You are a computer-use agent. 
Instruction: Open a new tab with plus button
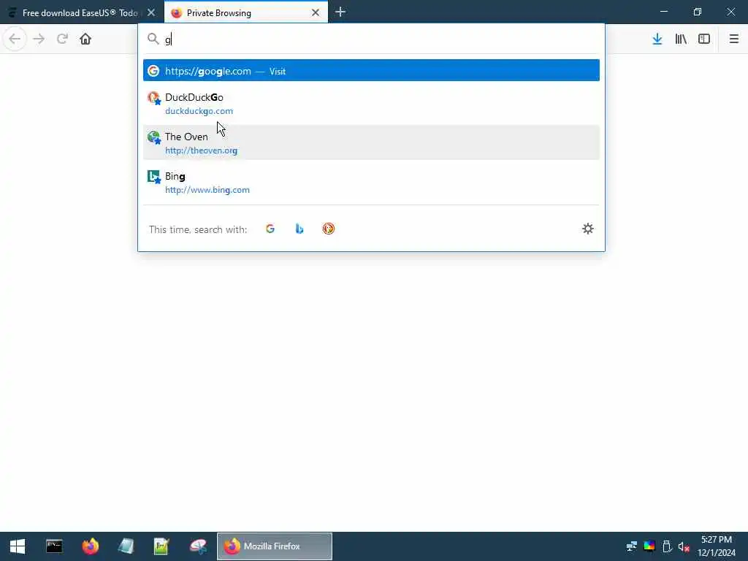[x=340, y=12]
